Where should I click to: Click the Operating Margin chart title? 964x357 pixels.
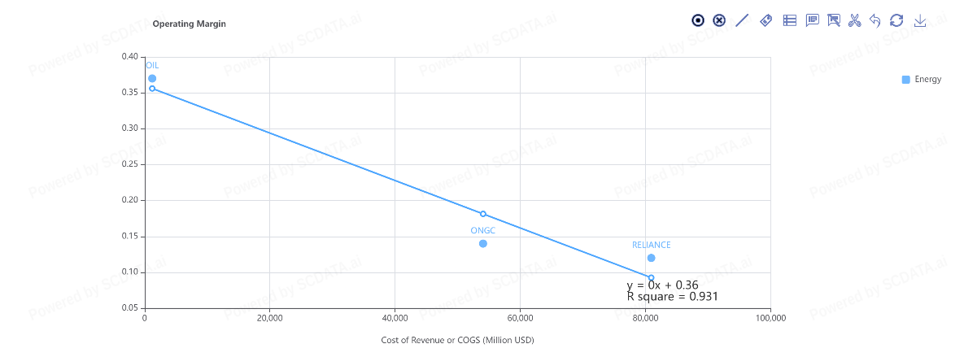tap(190, 24)
